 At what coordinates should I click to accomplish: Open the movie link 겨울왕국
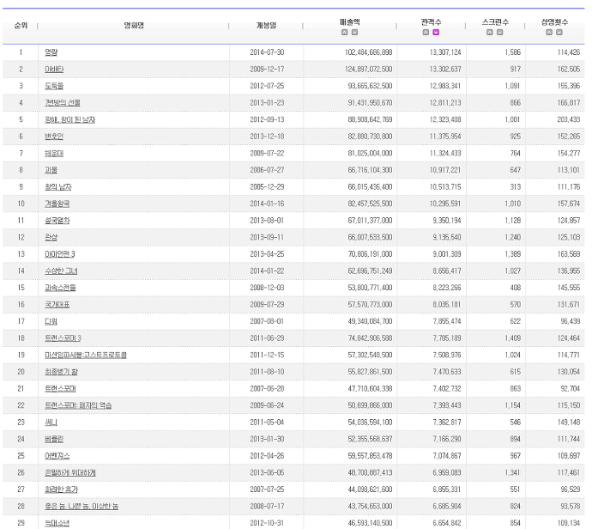tap(57, 204)
